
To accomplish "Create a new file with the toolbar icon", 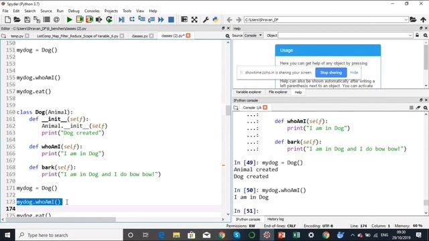I will point(7,19).
